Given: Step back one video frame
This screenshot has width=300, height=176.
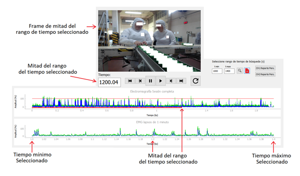Looking at the screenshot, I should click(140, 81).
